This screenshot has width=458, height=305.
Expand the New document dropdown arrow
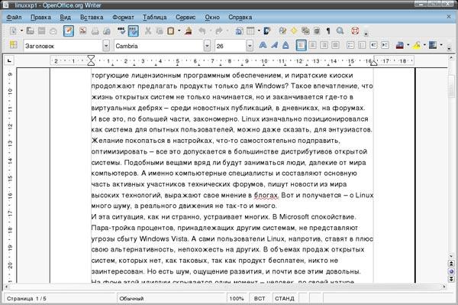tap(21, 31)
